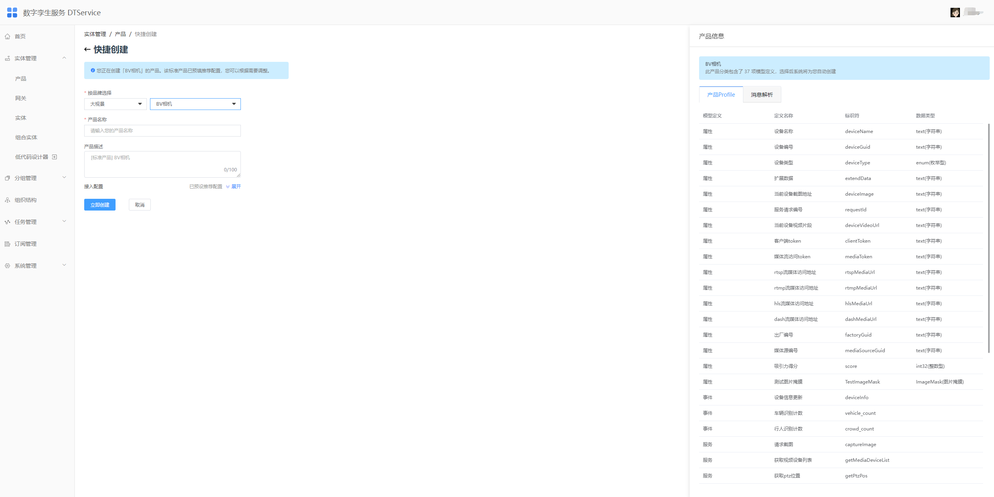
Task: Open the user avatar in header
Action: pyautogui.click(x=955, y=13)
